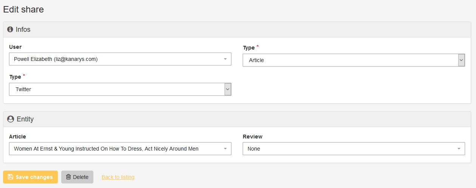Go back to listing
476x188 pixels.
(118, 177)
